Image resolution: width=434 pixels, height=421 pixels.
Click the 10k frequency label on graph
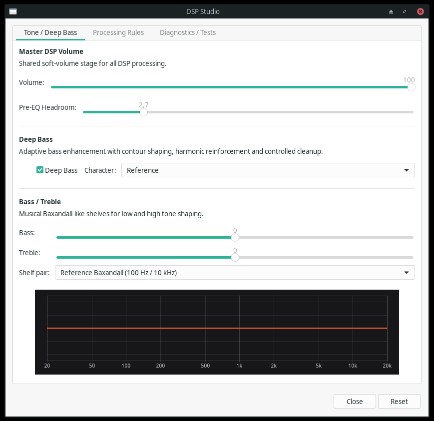coord(353,366)
